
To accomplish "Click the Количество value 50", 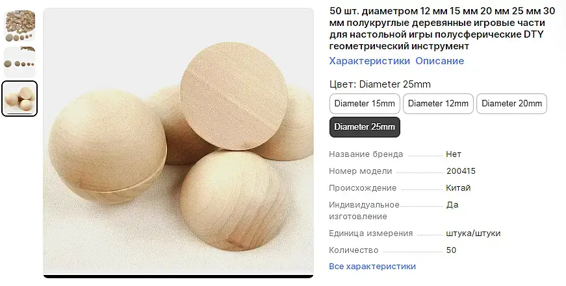I will point(451,250).
